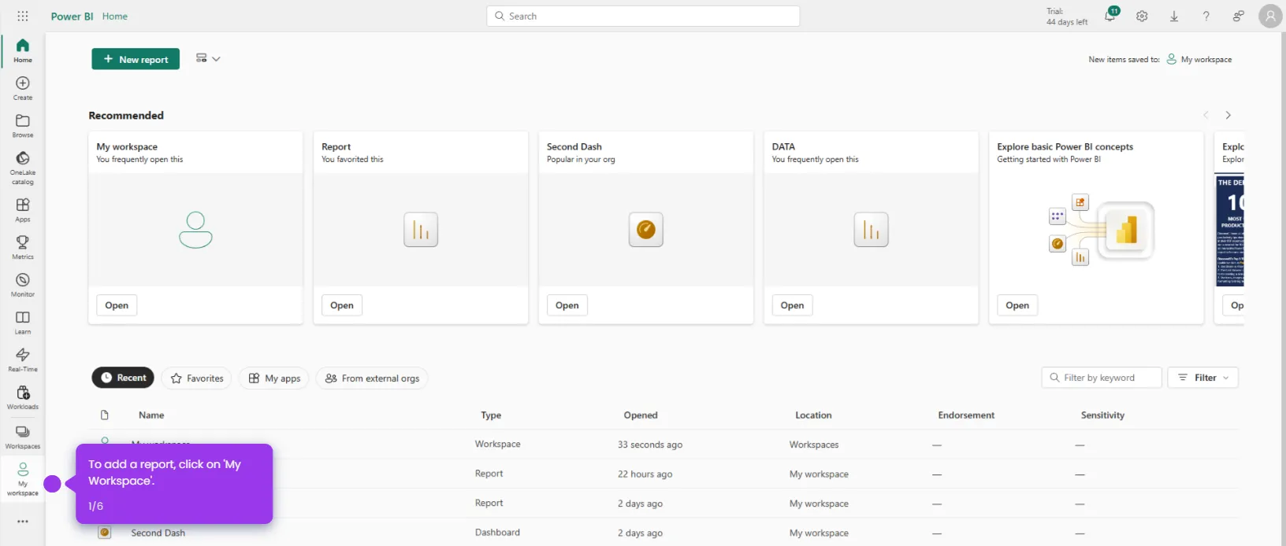Click the report icon on the Report card
1286x546 pixels.
[421, 230]
